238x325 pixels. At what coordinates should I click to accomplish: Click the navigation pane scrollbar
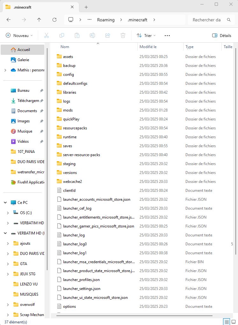[x=47, y=159]
